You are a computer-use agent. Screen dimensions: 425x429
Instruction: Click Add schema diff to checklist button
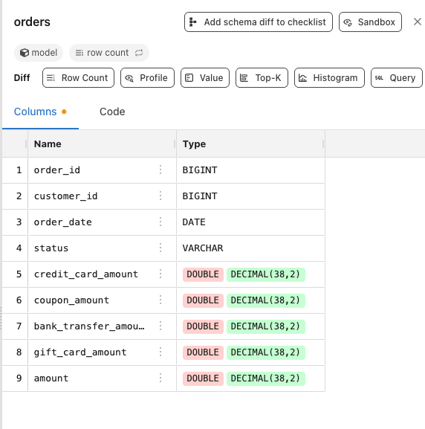[258, 22]
